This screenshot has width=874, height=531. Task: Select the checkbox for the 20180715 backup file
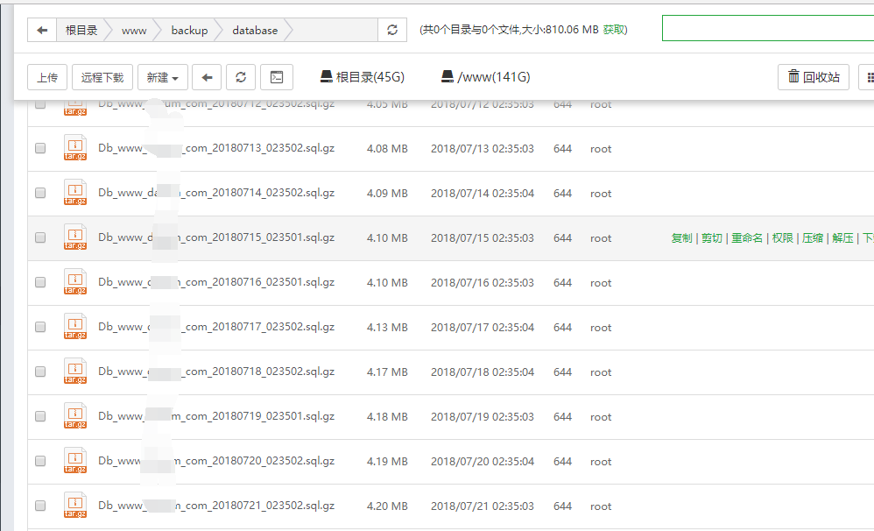tap(40, 237)
